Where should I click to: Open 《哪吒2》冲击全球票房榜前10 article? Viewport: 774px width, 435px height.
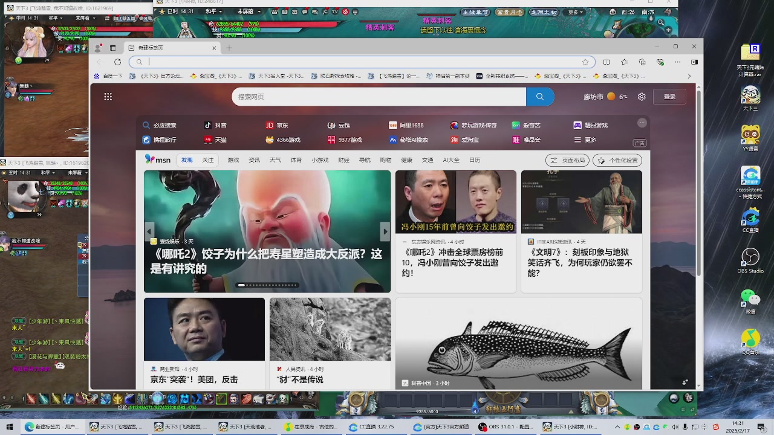(454, 263)
